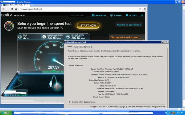The width and height of the screenshot is (185, 115).
Task: Bookmark this page with the star
Action: coord(140,9)
